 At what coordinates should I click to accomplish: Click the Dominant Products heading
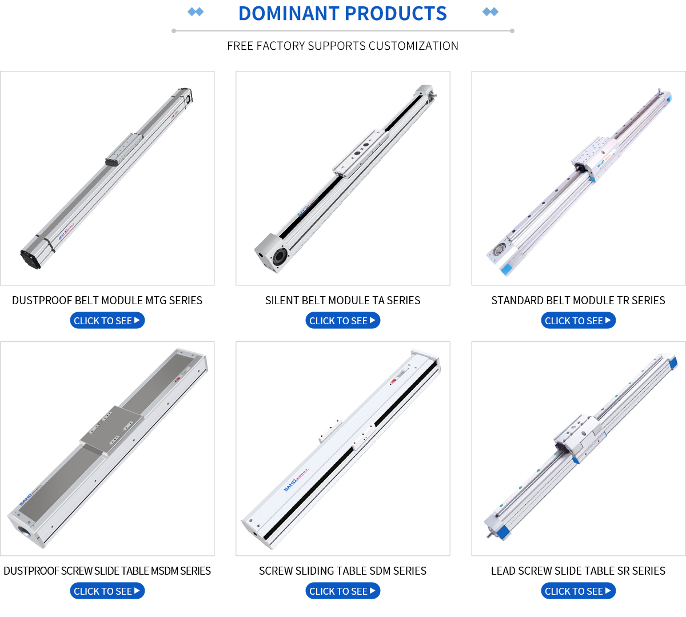(x=343, y=14)
